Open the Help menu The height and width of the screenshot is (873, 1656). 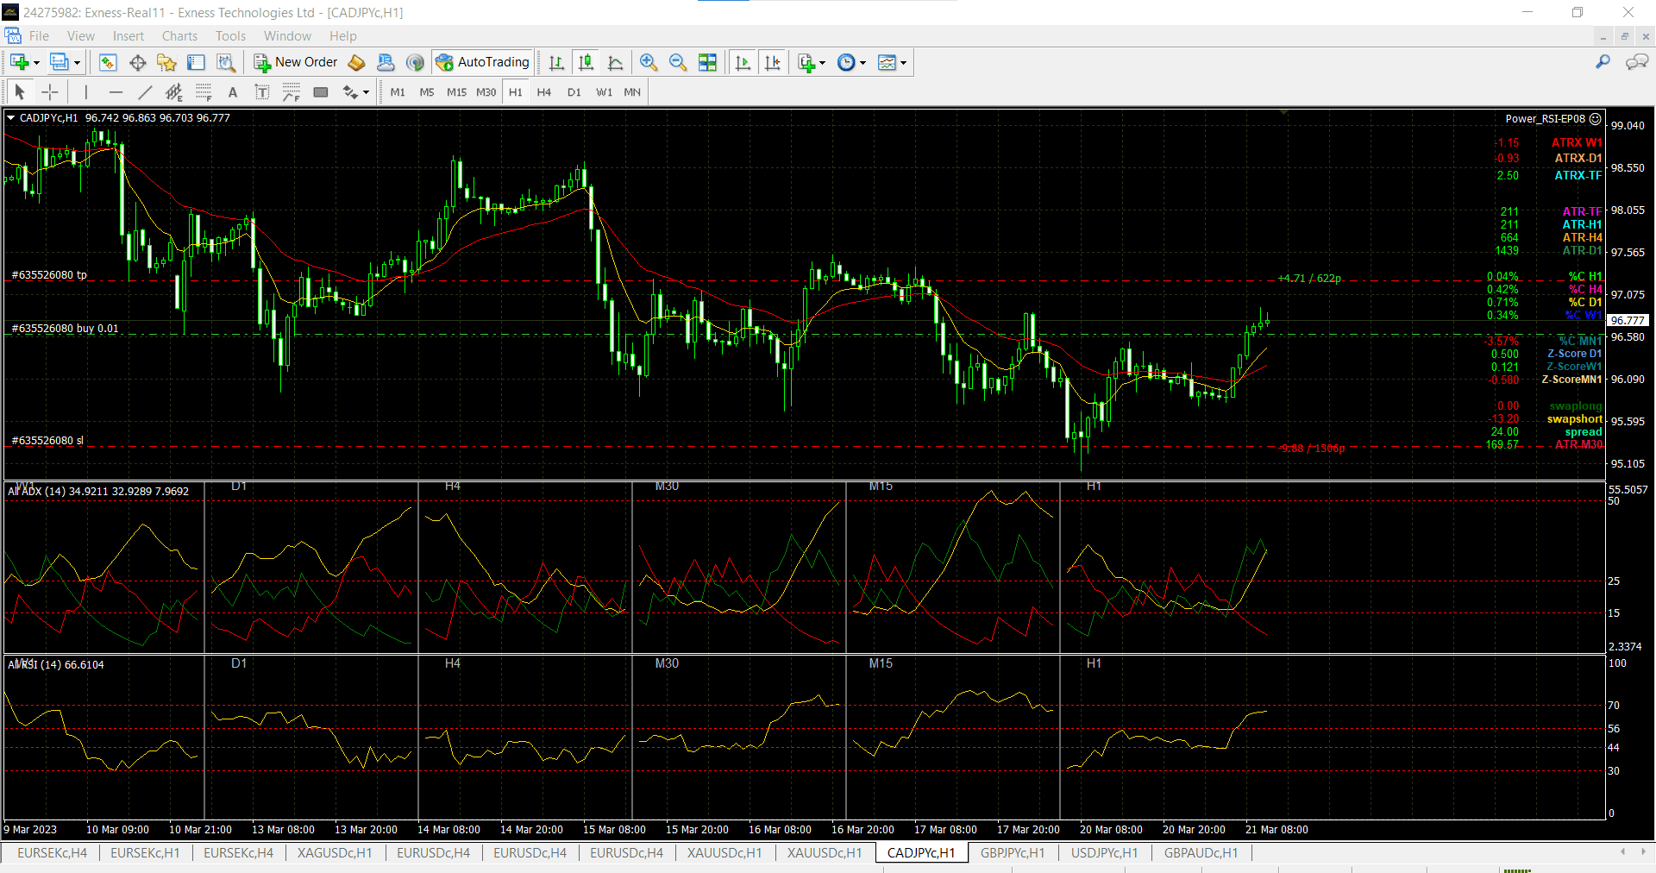click(x=342, y=36)
